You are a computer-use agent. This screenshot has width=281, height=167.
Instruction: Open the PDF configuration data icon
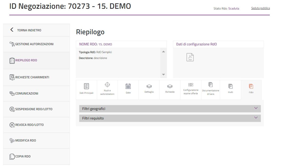[x=190, y=57]
